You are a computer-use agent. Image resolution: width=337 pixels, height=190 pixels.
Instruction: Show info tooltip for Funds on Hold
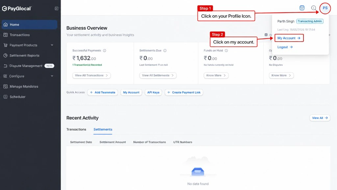pyautogui.click(x=226, y=50)
